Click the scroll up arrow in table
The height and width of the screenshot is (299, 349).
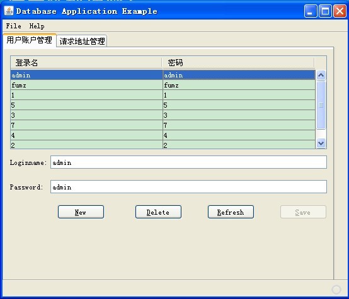pyautogui.click(x=321, y=75)
